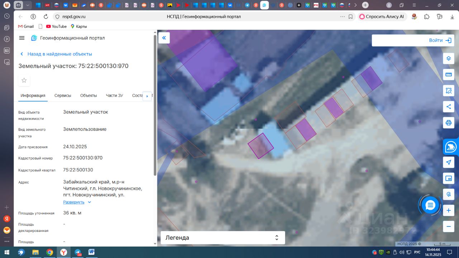Screen dimensions: 459x258
Task: Switch to the Информация tab
Action: [33, 95]
